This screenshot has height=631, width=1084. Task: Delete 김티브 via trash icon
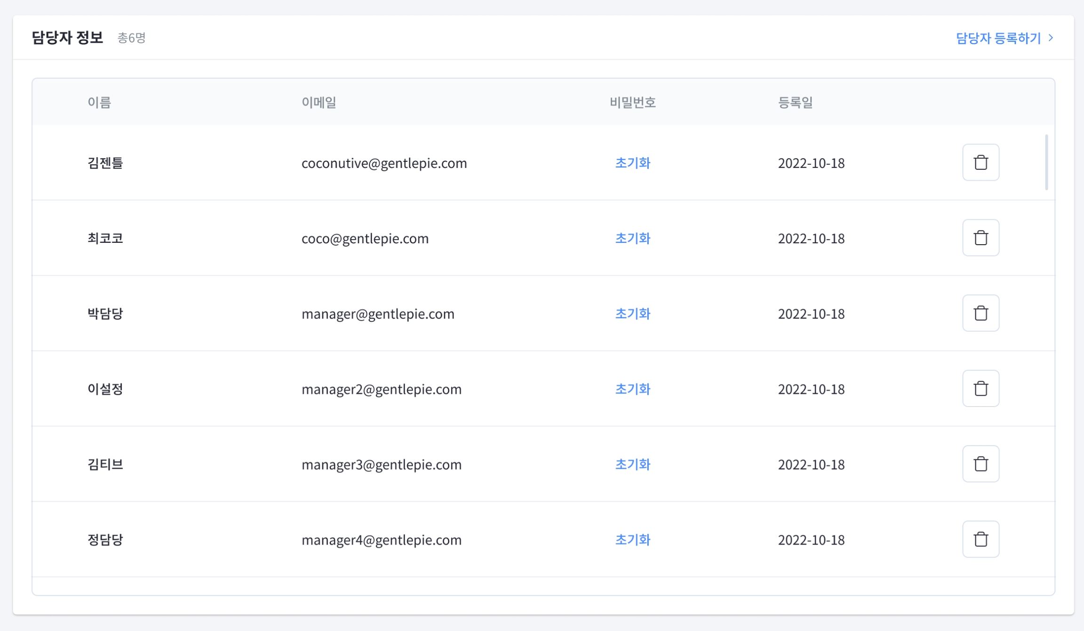click(980, 463)
